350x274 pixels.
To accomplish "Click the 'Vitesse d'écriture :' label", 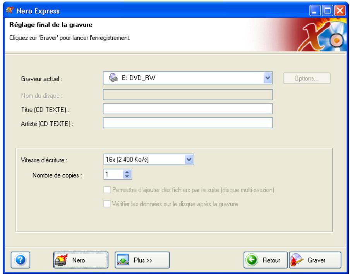I will [44, 160].
